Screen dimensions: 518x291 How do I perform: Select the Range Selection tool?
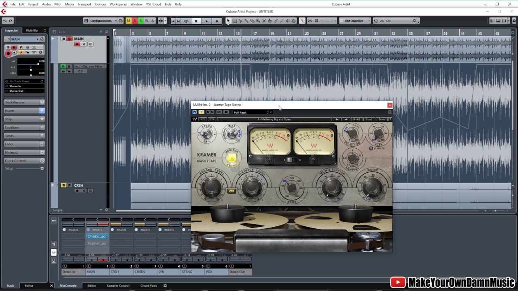pyautogui.click(x=234, y=21)
